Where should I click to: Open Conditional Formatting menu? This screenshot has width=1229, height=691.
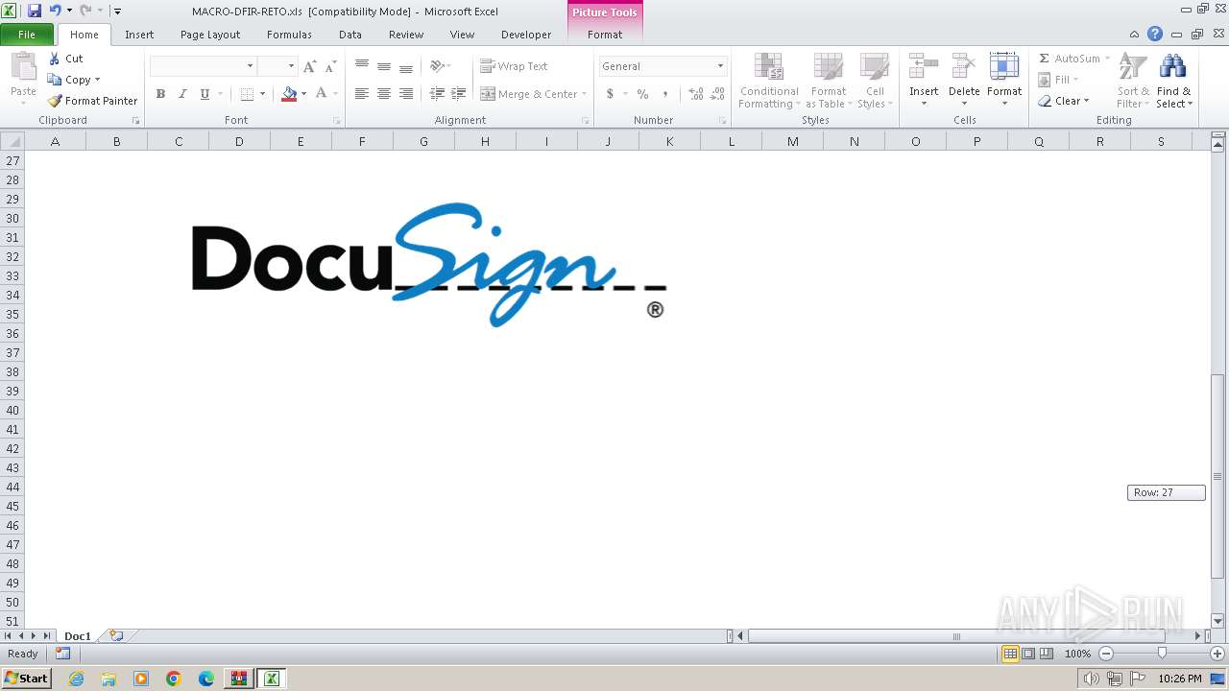pos(769,81)
